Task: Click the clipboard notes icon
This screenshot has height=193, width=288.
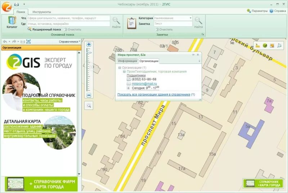Action: [x=132, y=23]
